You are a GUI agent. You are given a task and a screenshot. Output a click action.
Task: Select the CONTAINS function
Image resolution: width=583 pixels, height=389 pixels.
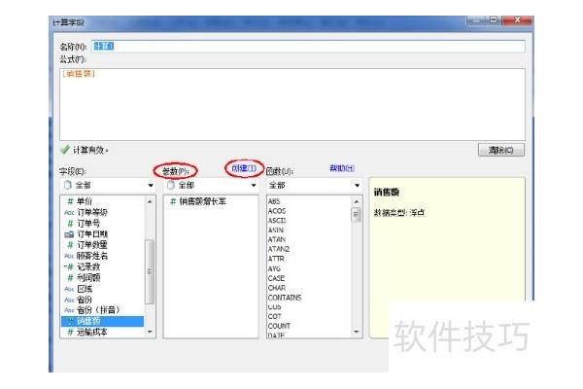click(x=285, y=298)
